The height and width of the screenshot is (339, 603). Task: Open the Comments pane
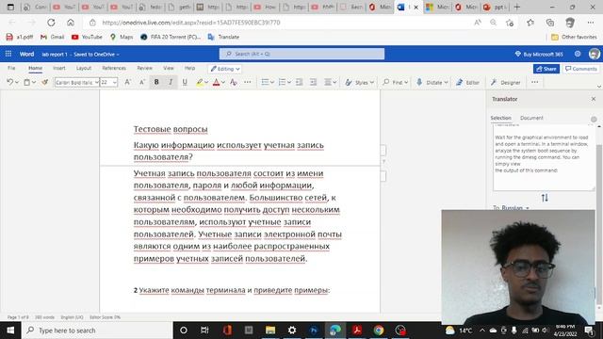[581, 69]
